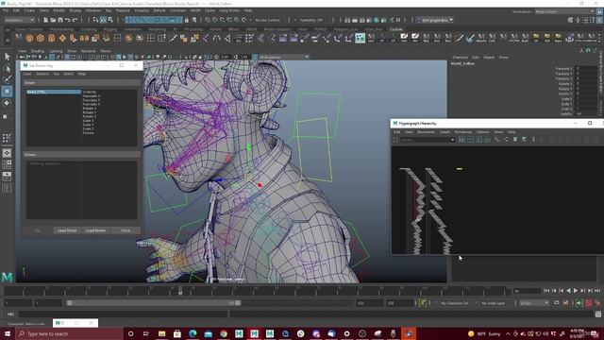
Task: Open Windows Settings gear on taskbar
Action: click(x=346, y=333)
